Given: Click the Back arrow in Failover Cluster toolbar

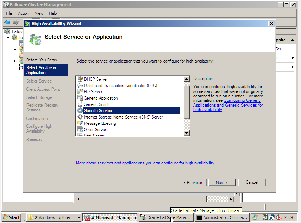Looking at the screenshot, I should 7,22.
